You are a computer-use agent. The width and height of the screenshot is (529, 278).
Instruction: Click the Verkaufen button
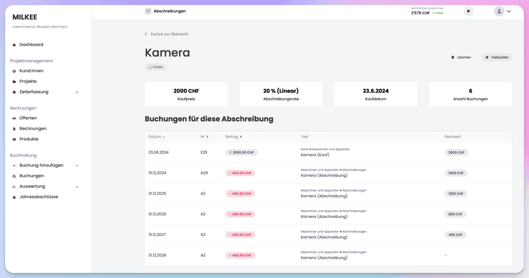point(497,57)
